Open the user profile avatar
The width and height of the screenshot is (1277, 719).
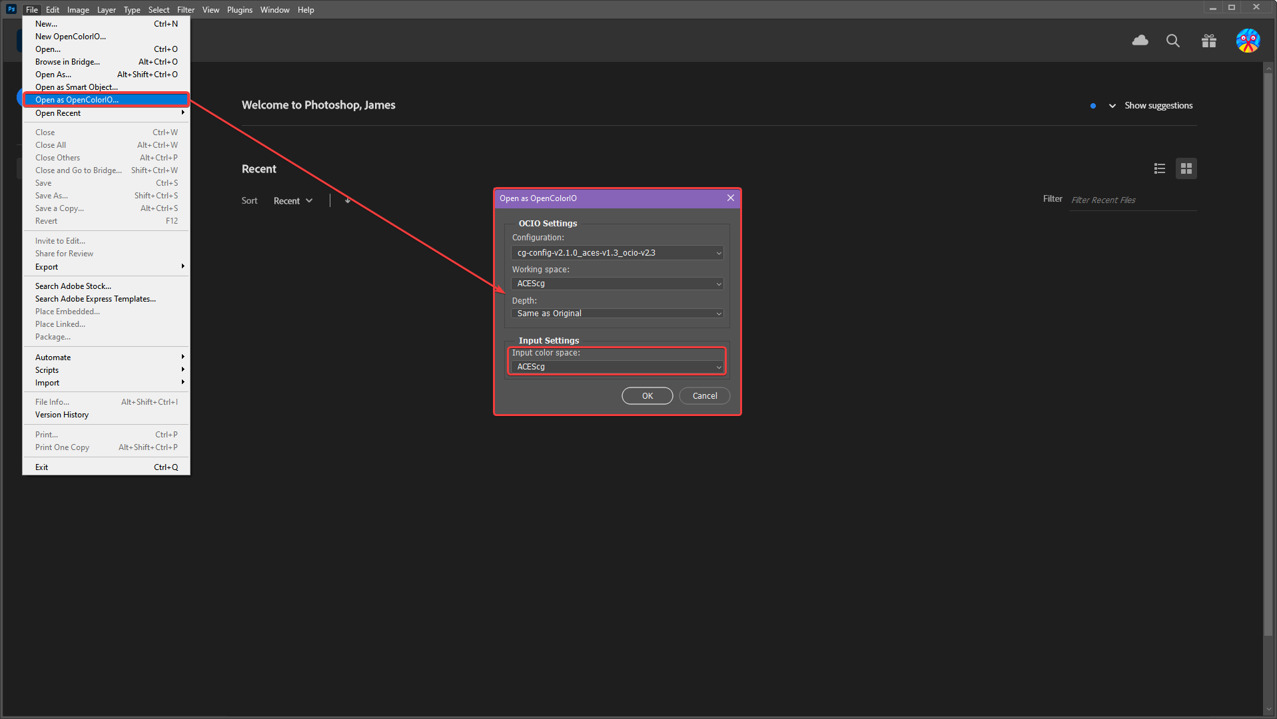[1248, 41]
